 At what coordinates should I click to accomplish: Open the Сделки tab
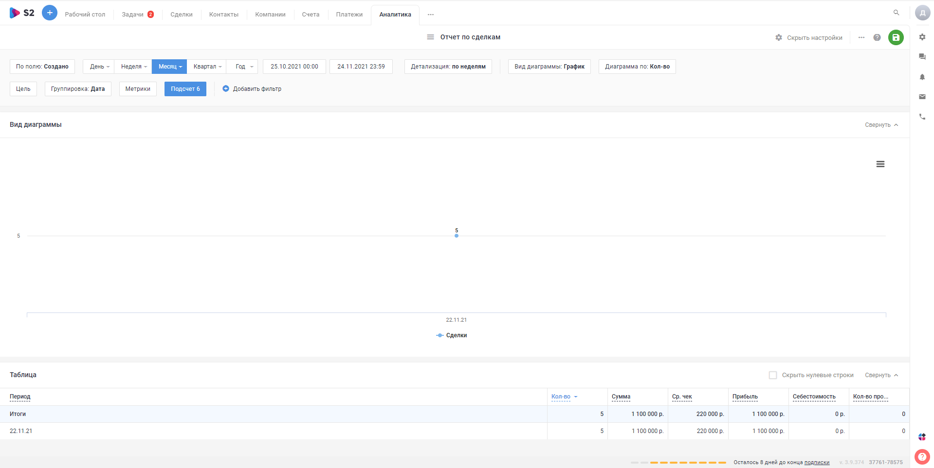(x=182, y=15)
